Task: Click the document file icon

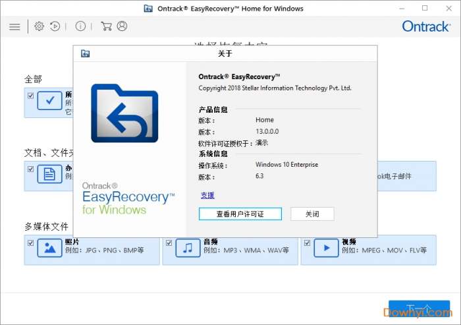Action: (x=49, y=174)
